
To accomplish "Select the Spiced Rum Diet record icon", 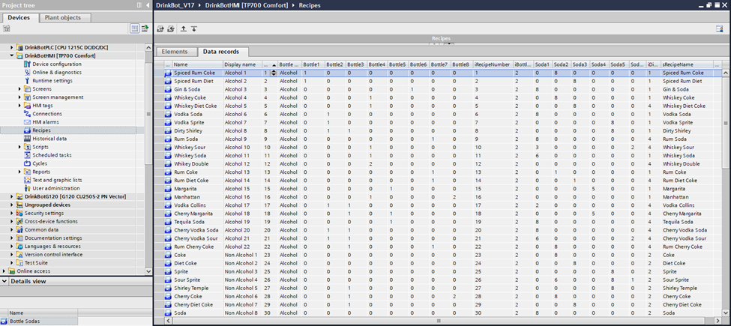I will 168,81.
